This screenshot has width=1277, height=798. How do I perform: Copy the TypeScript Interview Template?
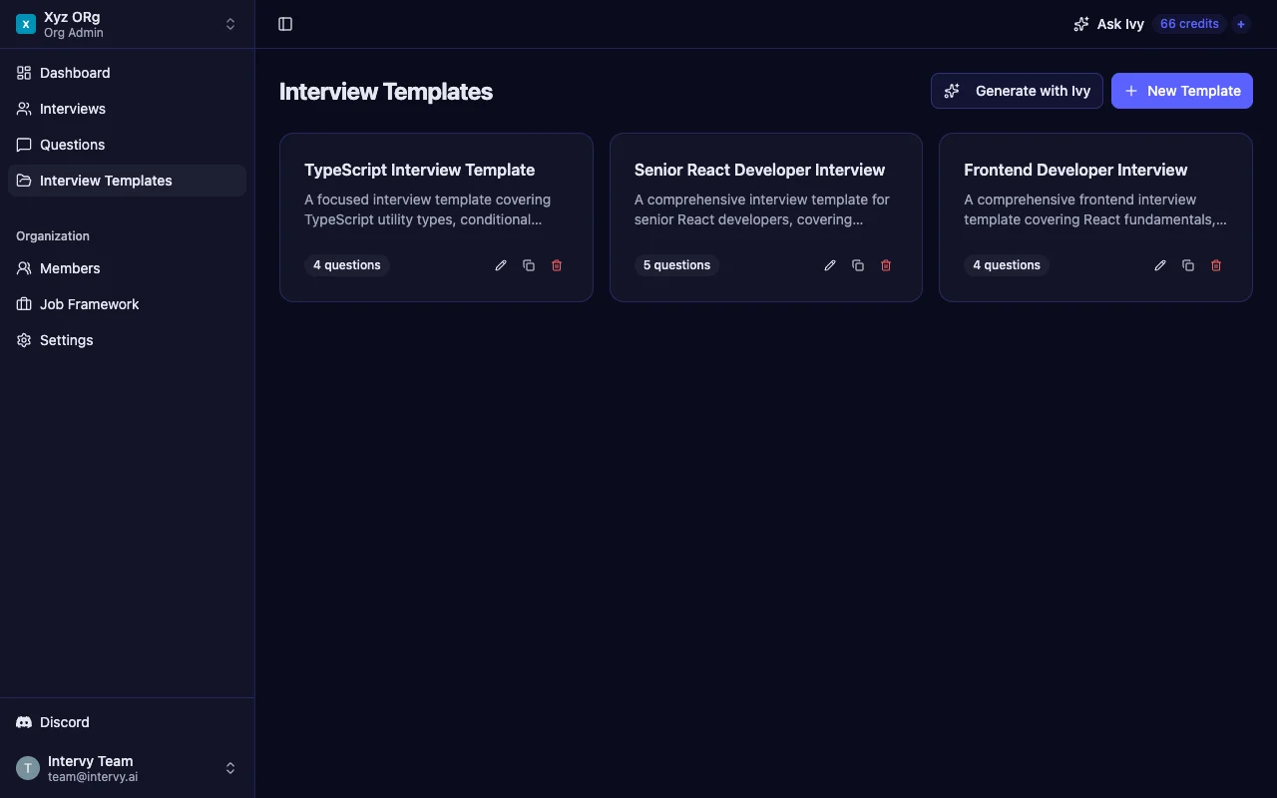click(529, 265)
